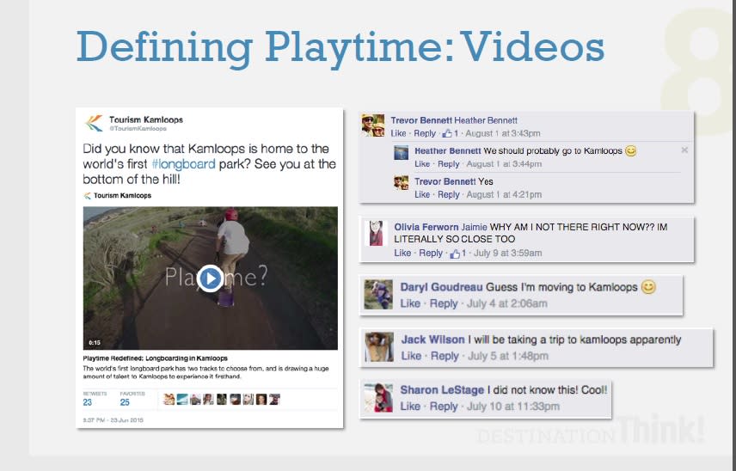This screenshot has width=736, height=471.
Task: Click Daryl Goudreau's profile picture
Action: coord(378,294)
